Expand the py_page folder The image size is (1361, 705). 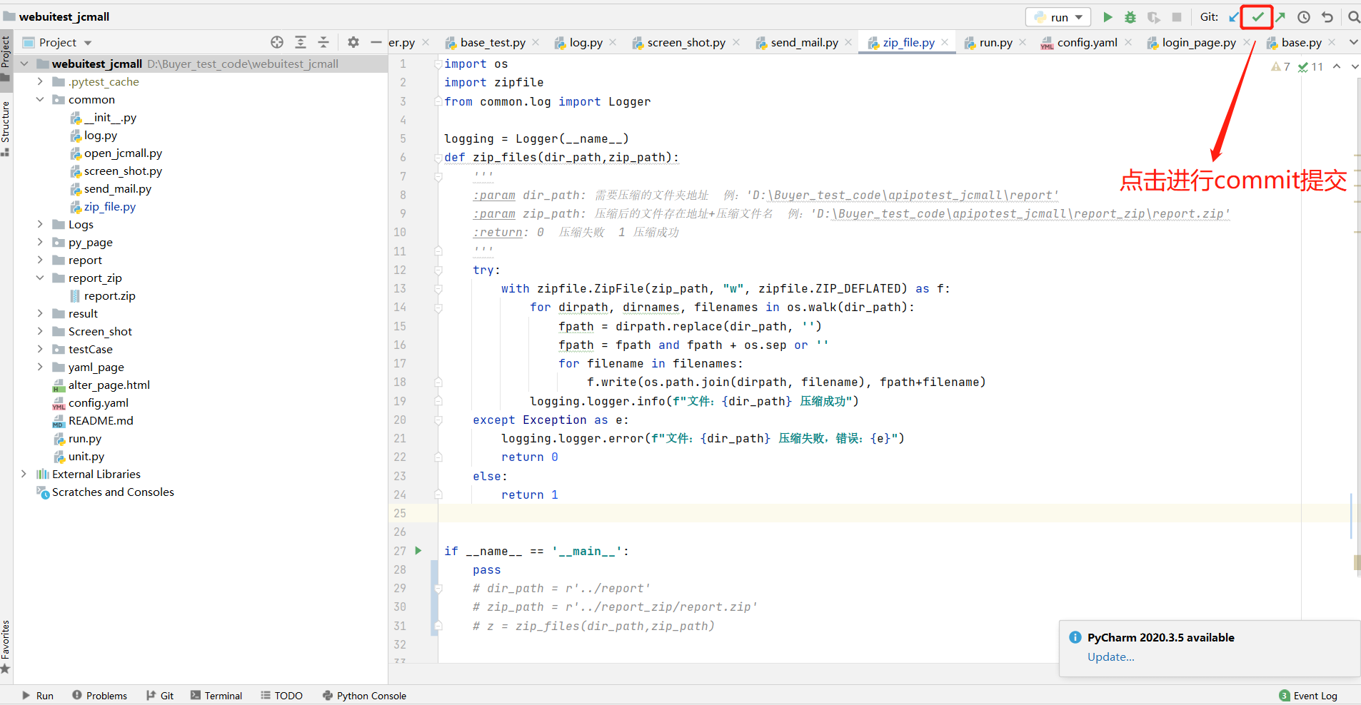[40, 242]
